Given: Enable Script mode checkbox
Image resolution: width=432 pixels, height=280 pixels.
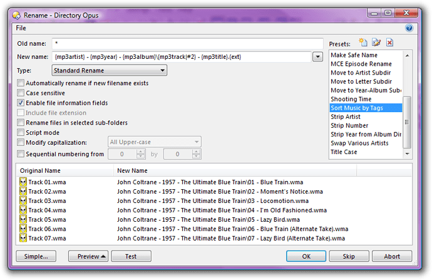Looking at the screenshot, I should point(21,133).
